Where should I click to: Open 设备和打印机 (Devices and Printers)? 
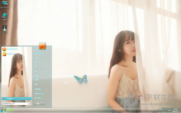[39, 93]
